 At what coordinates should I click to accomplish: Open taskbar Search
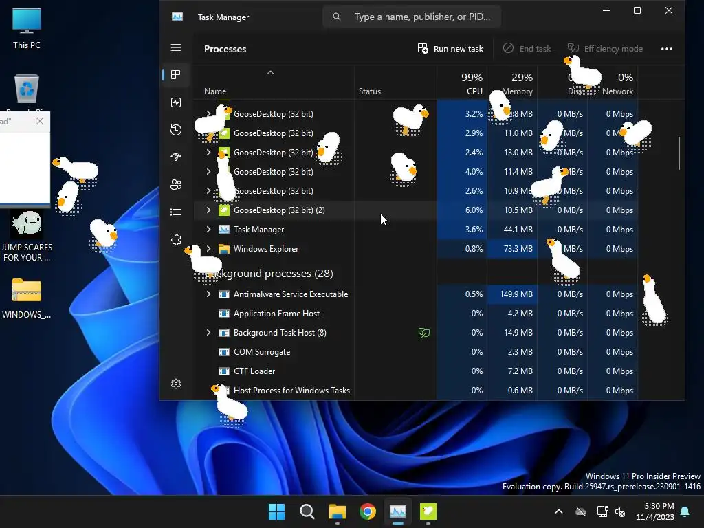(307, 511)
